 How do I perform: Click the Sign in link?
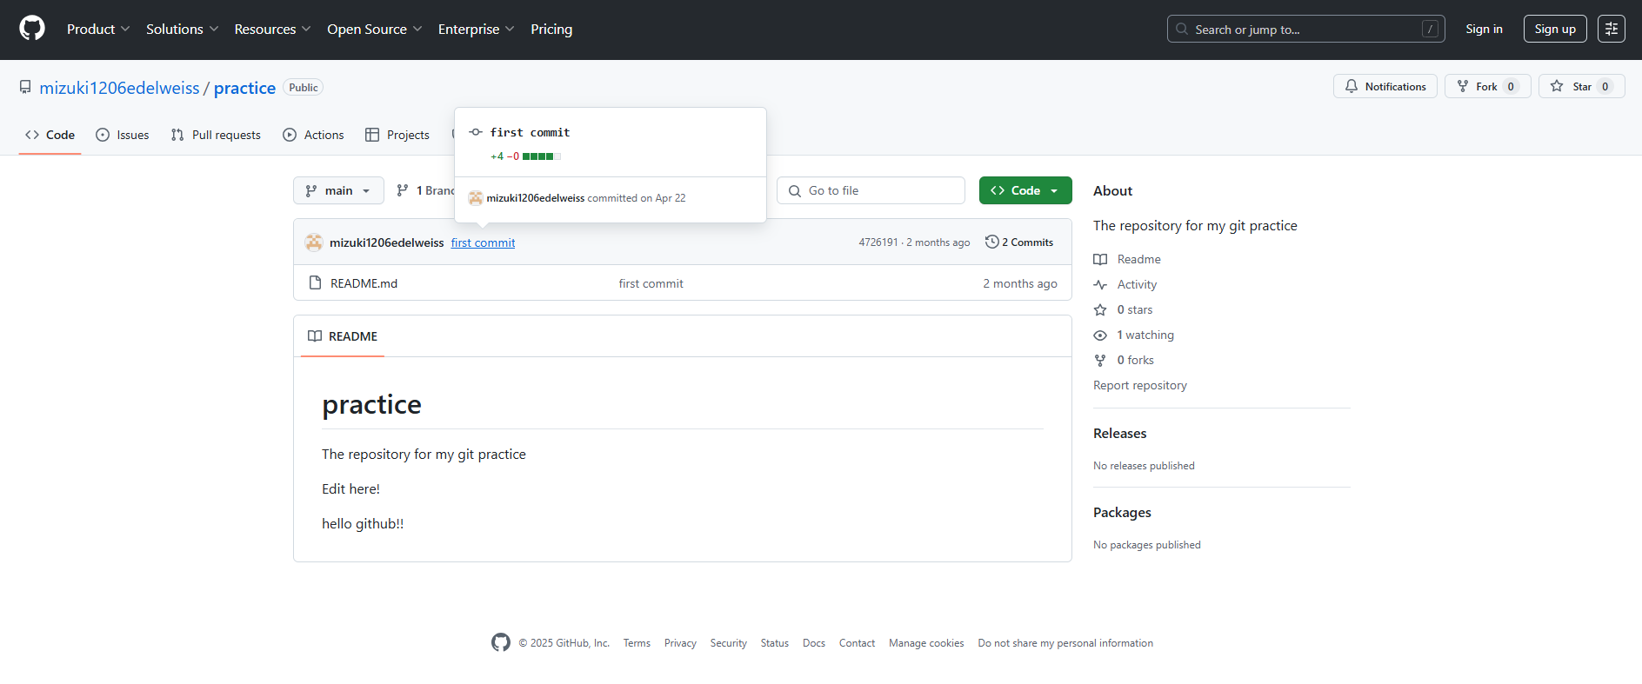tap(1484, 29)
